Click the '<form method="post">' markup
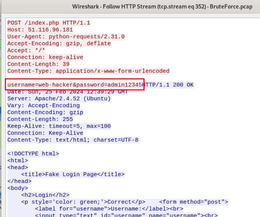Viewport: 260px width, 217px height. tap(193, 202)
